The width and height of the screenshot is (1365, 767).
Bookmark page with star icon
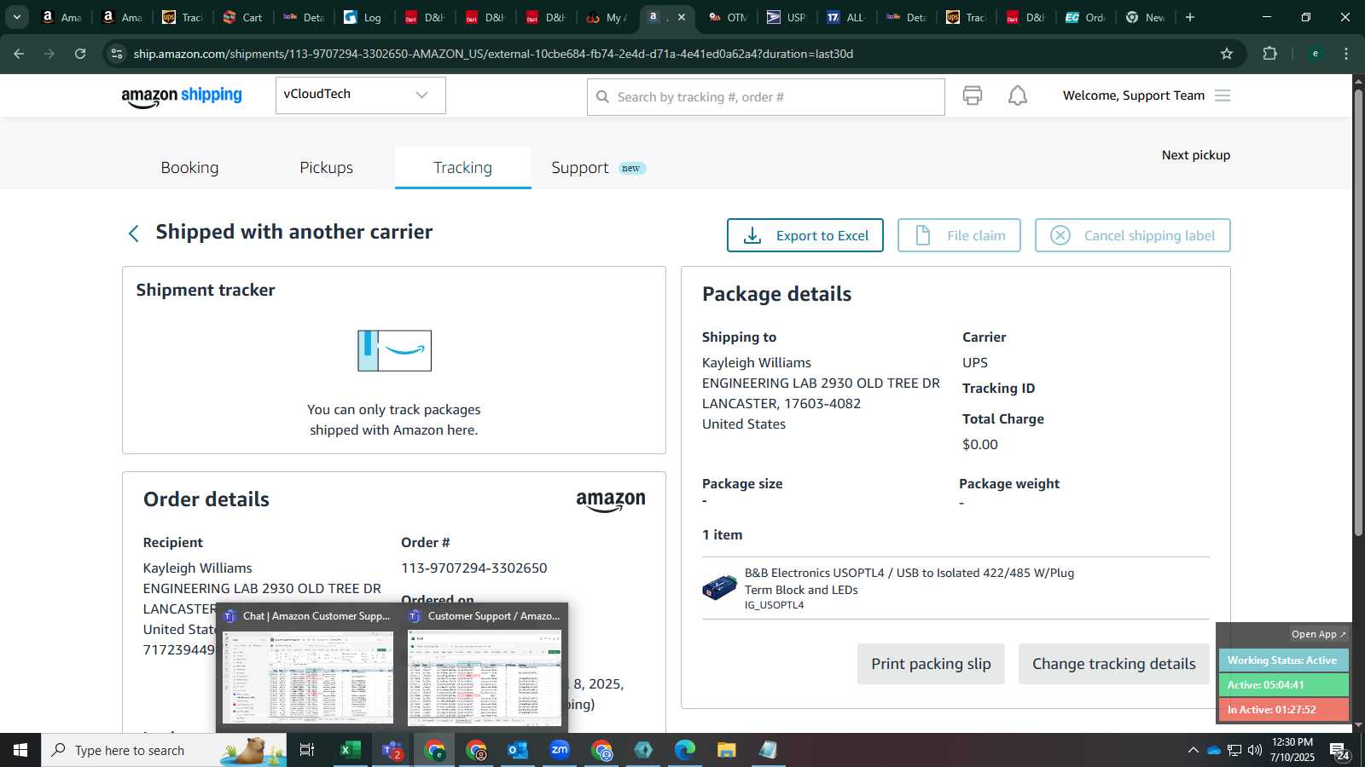coord(1227,54)
